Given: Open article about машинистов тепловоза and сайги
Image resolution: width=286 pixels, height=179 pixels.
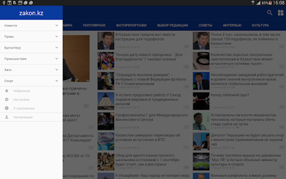Looking at the screenshot, I should (x=243, y=120).
